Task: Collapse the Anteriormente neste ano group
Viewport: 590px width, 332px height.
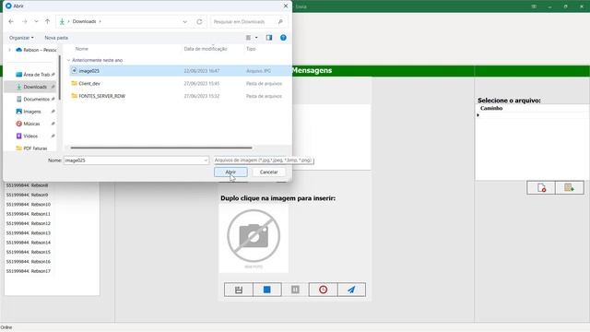Action: click(68, 60)
